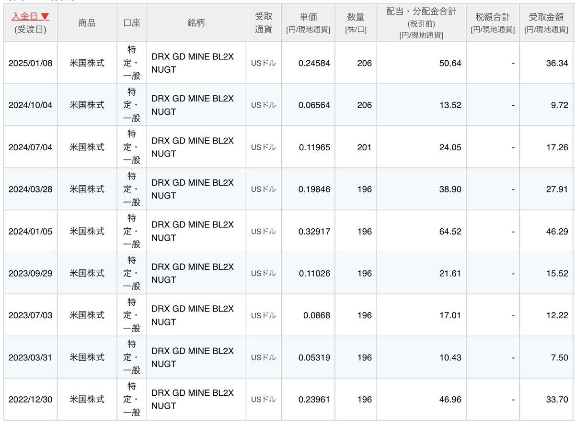This screenshot has width=575, height=423.
Task: Select received amount 12.22
Action: click(557, 316)
